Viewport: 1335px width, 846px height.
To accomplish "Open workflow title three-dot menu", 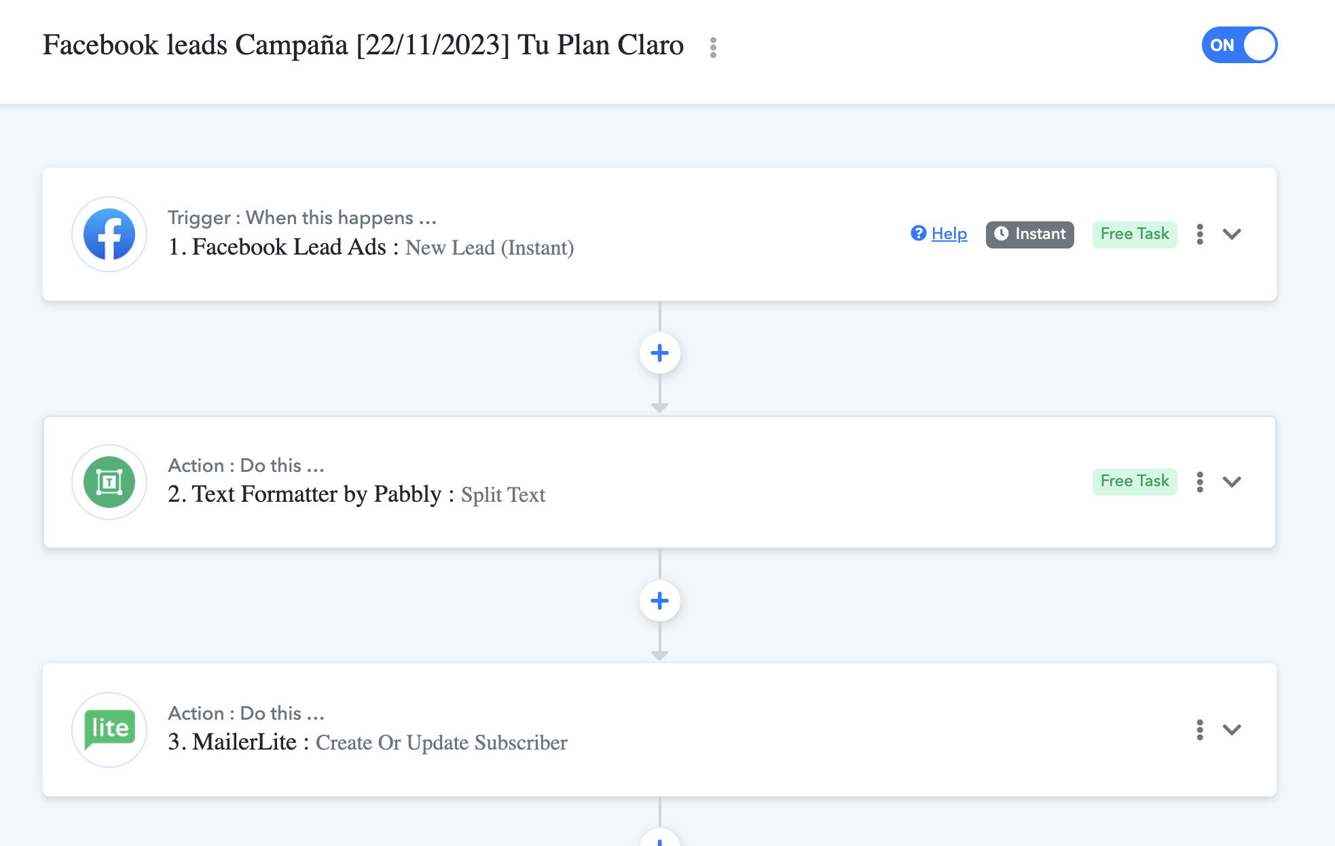I will click(713, 47).
